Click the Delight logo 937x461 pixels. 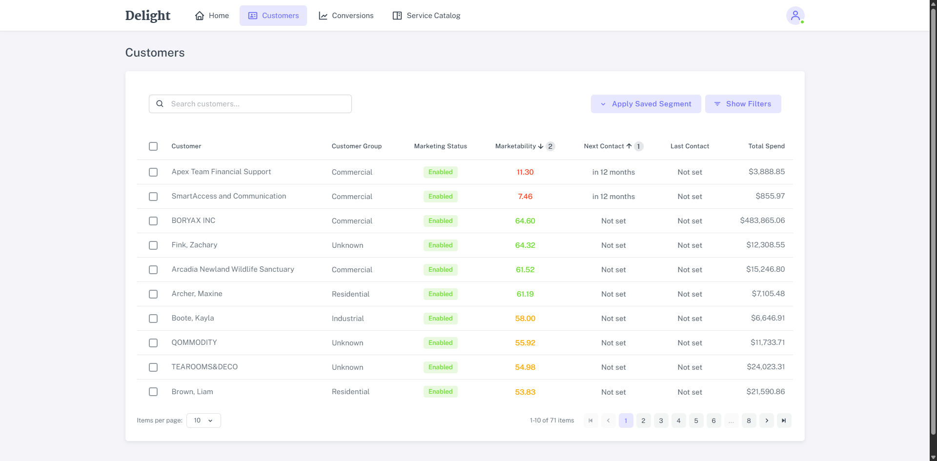[147, 16]
